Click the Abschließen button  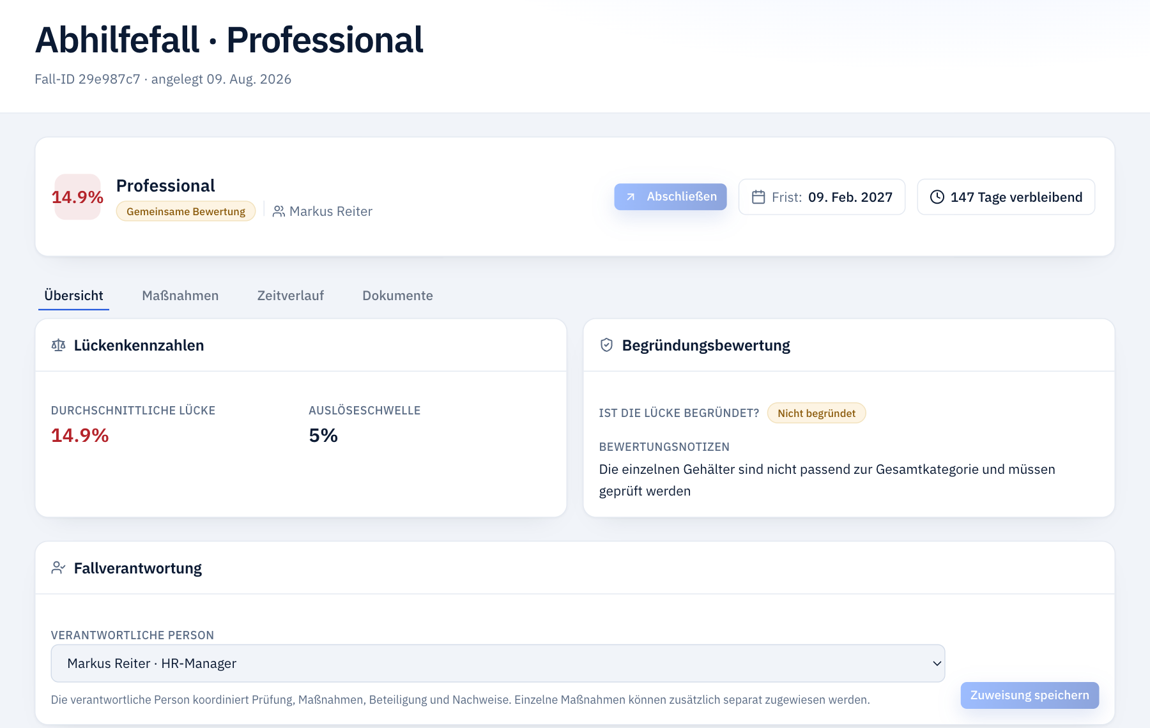click(670, 197)
